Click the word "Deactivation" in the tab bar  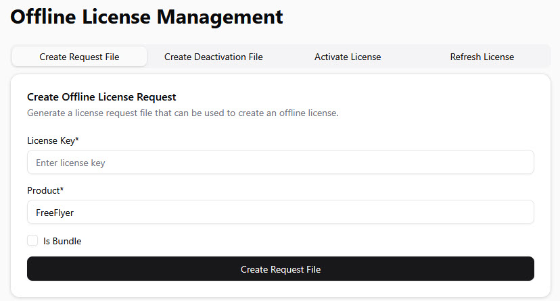[220, 57]
